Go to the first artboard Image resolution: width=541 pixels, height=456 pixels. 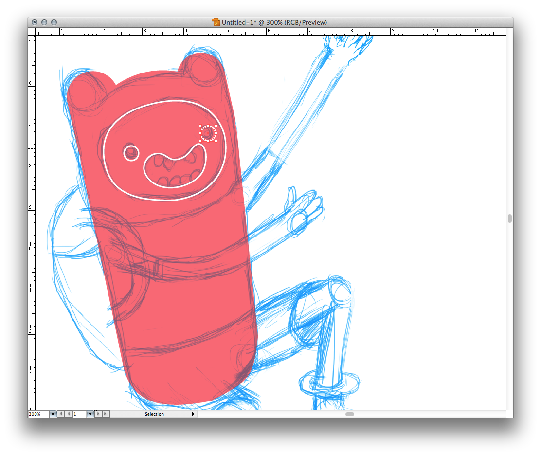tap(60, 414)
